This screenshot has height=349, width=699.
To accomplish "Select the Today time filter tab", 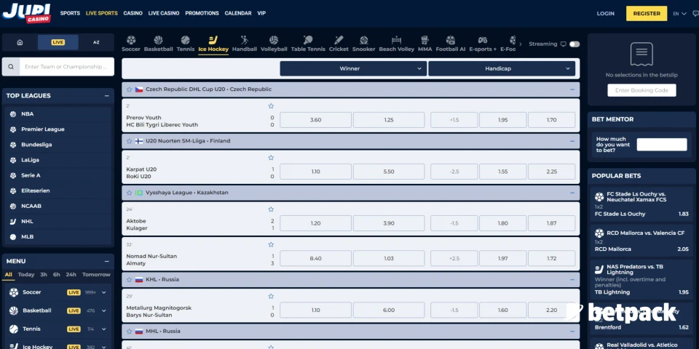I will [x=26, y=275].
